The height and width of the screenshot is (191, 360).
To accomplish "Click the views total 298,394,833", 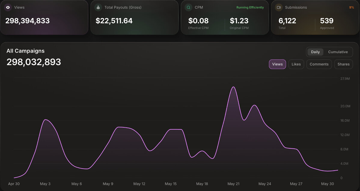I will tap(28, 21).
